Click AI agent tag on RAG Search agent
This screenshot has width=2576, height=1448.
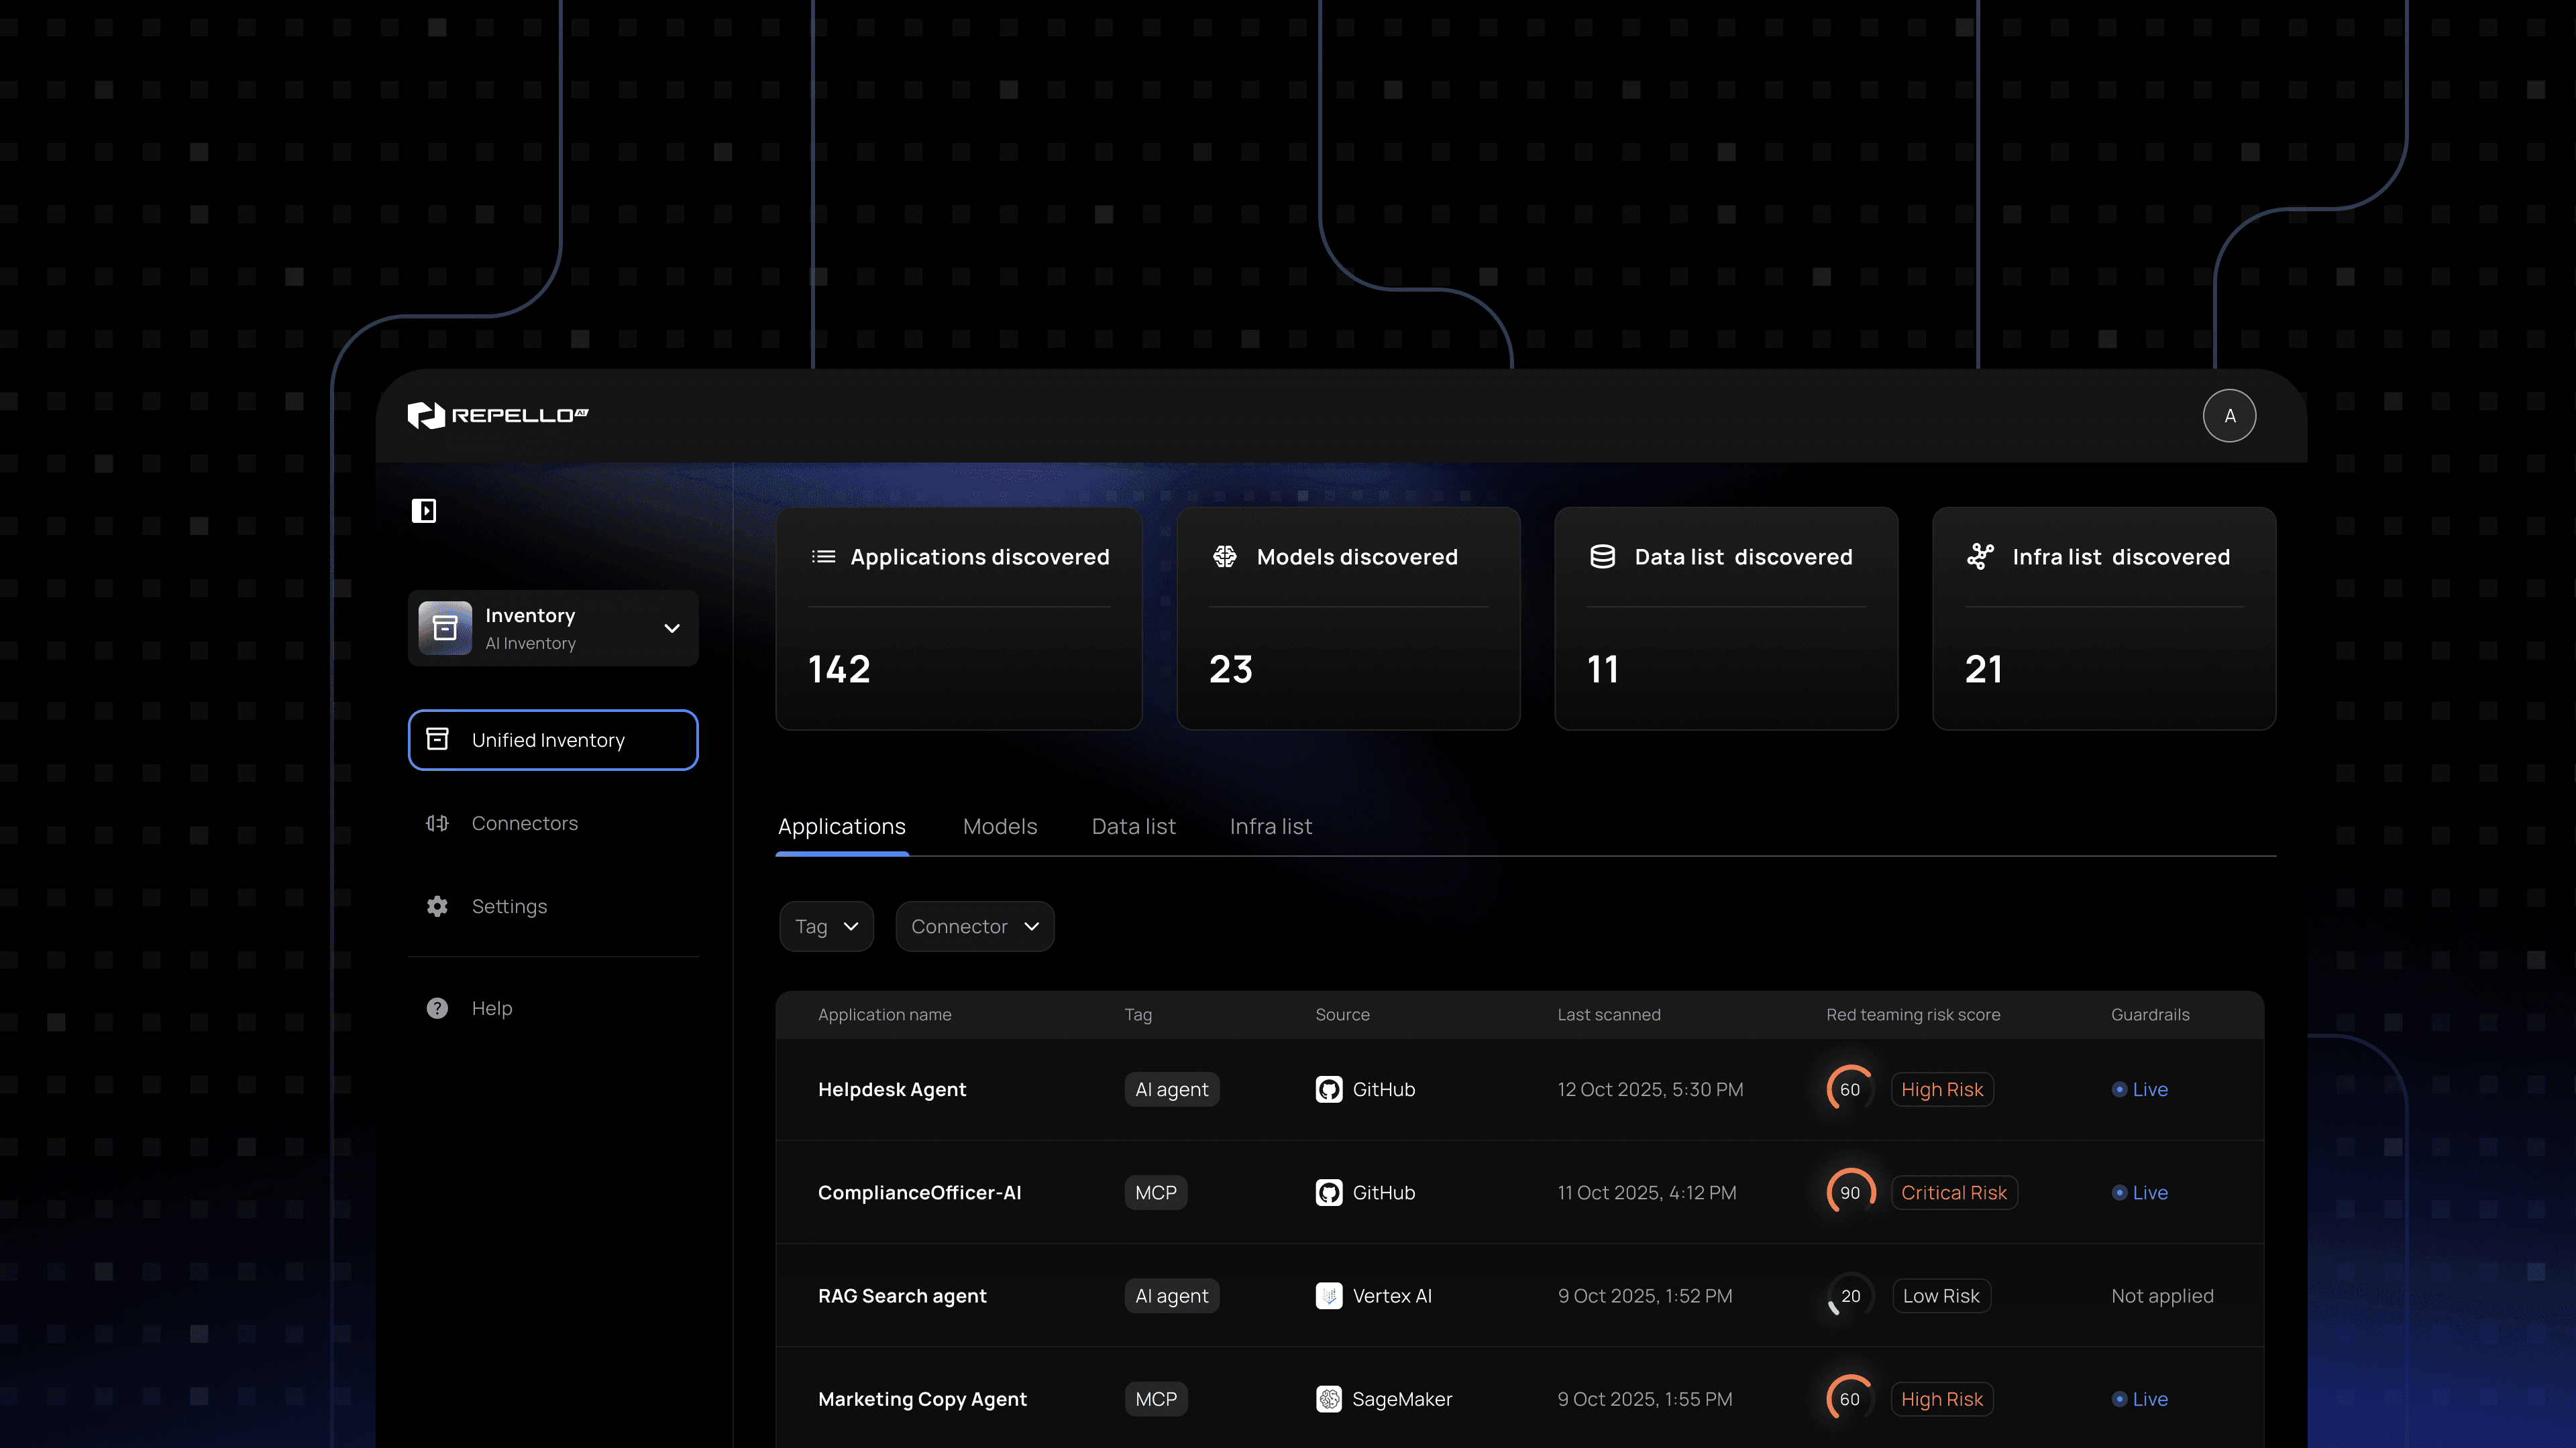point(1172,1296)
